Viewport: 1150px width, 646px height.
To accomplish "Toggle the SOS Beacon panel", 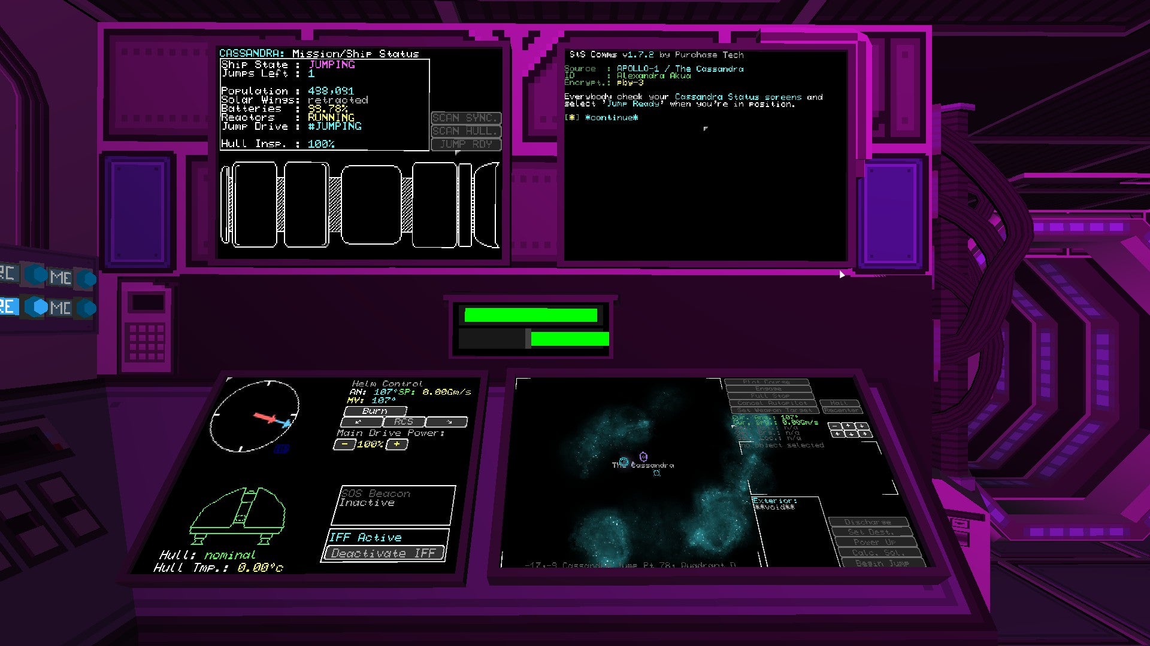I will pos(394,504).
